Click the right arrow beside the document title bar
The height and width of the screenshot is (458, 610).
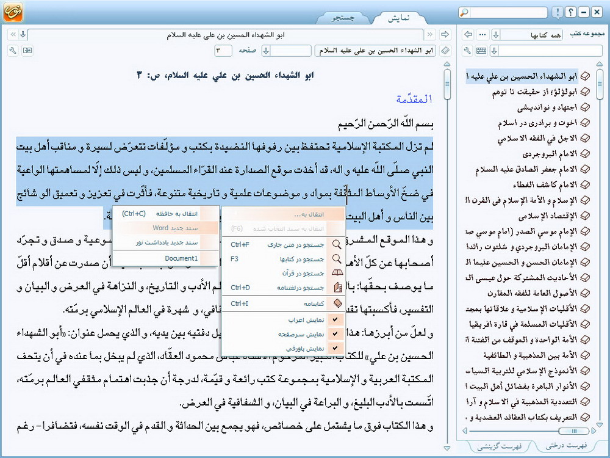[445, 35]
